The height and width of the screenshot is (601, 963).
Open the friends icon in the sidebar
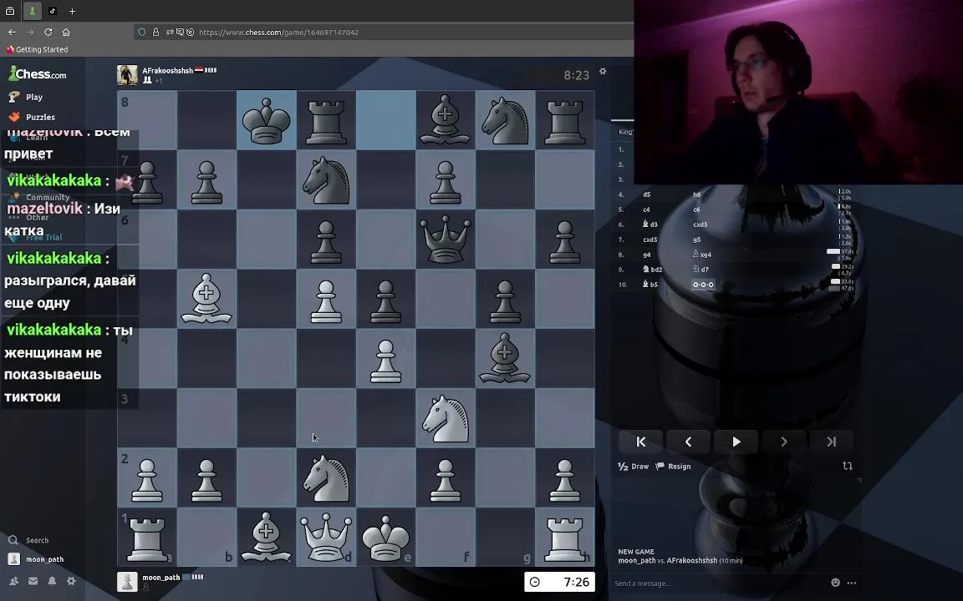coord(13,581)
